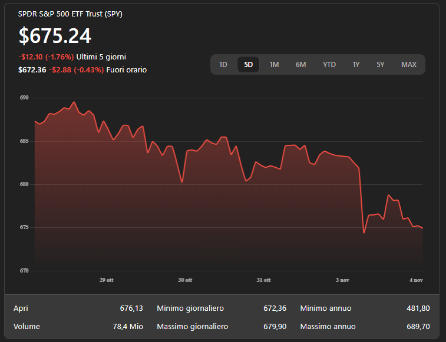Screen dimensions: 446x342
Task: Click the -$12.10 (-1.76%) change value
Action: point(46,57)
